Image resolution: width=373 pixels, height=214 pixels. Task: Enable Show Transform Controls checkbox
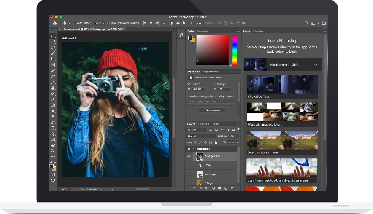pos(108,23)
